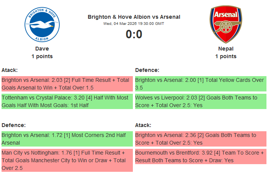268x176 pixels.
Task: Click the 0:0 match score
Action: (134, 34)
